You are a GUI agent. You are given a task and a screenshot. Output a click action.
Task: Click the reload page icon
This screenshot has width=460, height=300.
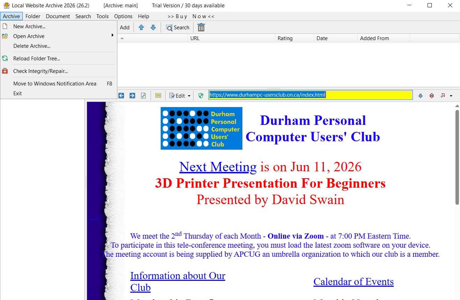click(x=143, y=96)
